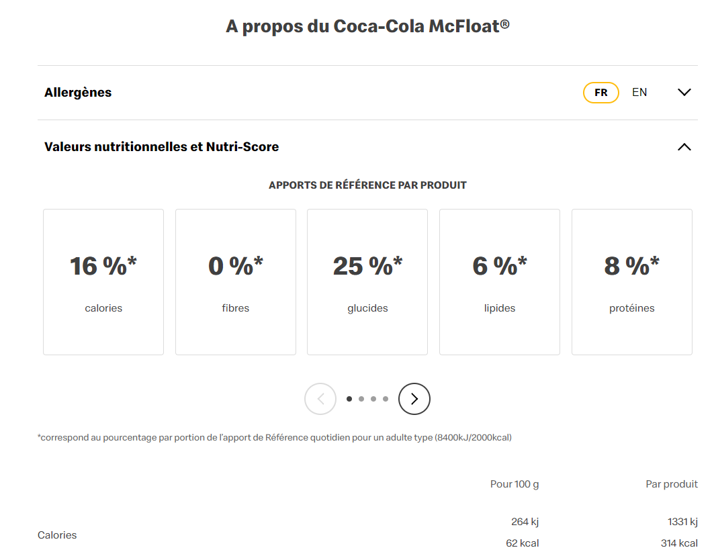This screenshot has height=554, width=714.
Task: Click Valeurs nutritionnelles et Nutri-Score heading
Action: 161,147
